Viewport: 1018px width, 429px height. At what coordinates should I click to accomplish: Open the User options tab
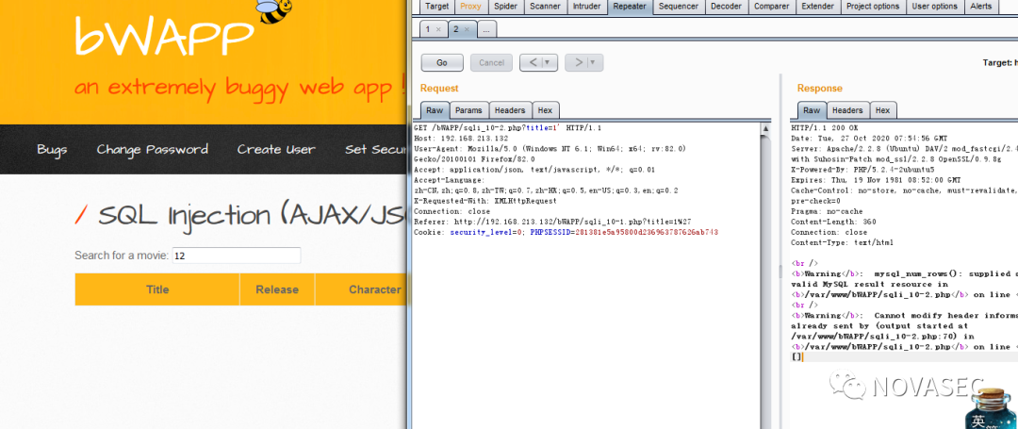point(935,7)
